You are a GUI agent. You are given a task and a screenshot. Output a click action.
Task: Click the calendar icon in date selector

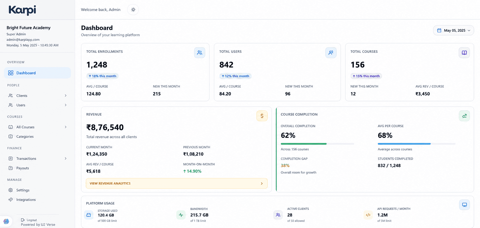click(x=439, y=30)
